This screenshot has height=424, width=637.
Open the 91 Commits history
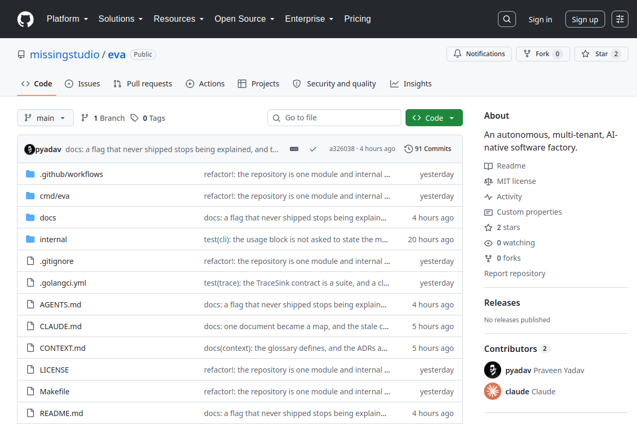[x=428, y=149]
